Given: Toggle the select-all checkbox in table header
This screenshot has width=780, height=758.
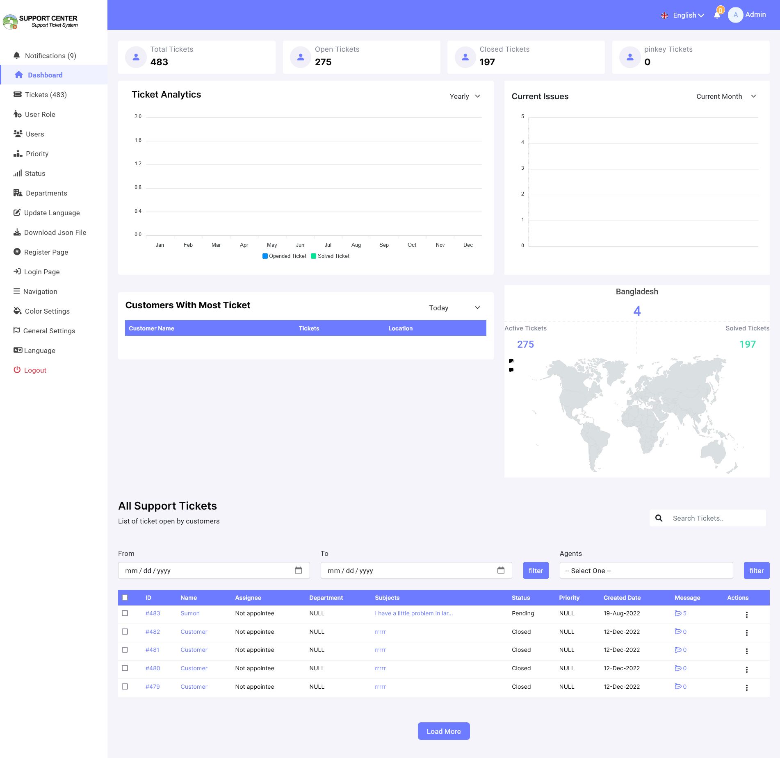Looking at the screenshot, I should pyautogui.click(x=125, y=597).
